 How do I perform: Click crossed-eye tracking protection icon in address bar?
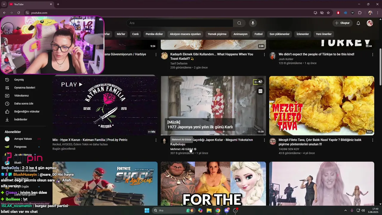322,13
